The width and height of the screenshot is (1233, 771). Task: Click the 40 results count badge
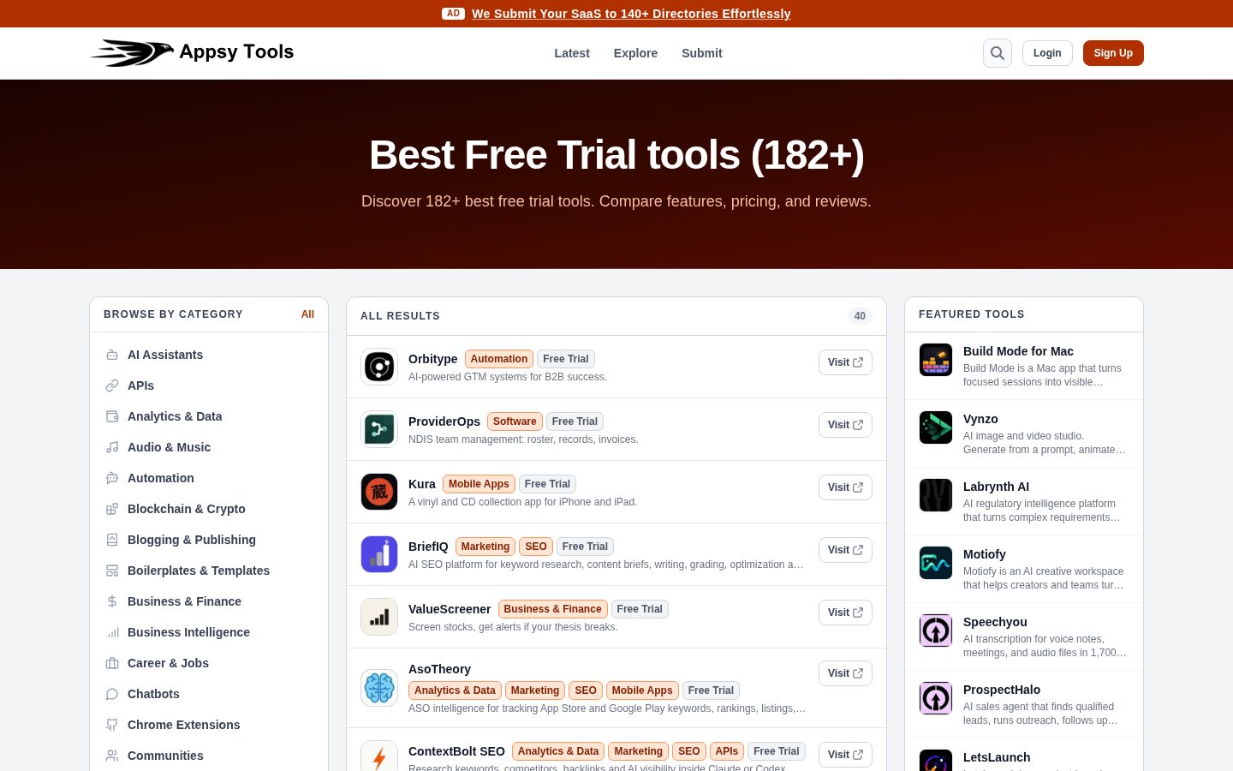860,316
